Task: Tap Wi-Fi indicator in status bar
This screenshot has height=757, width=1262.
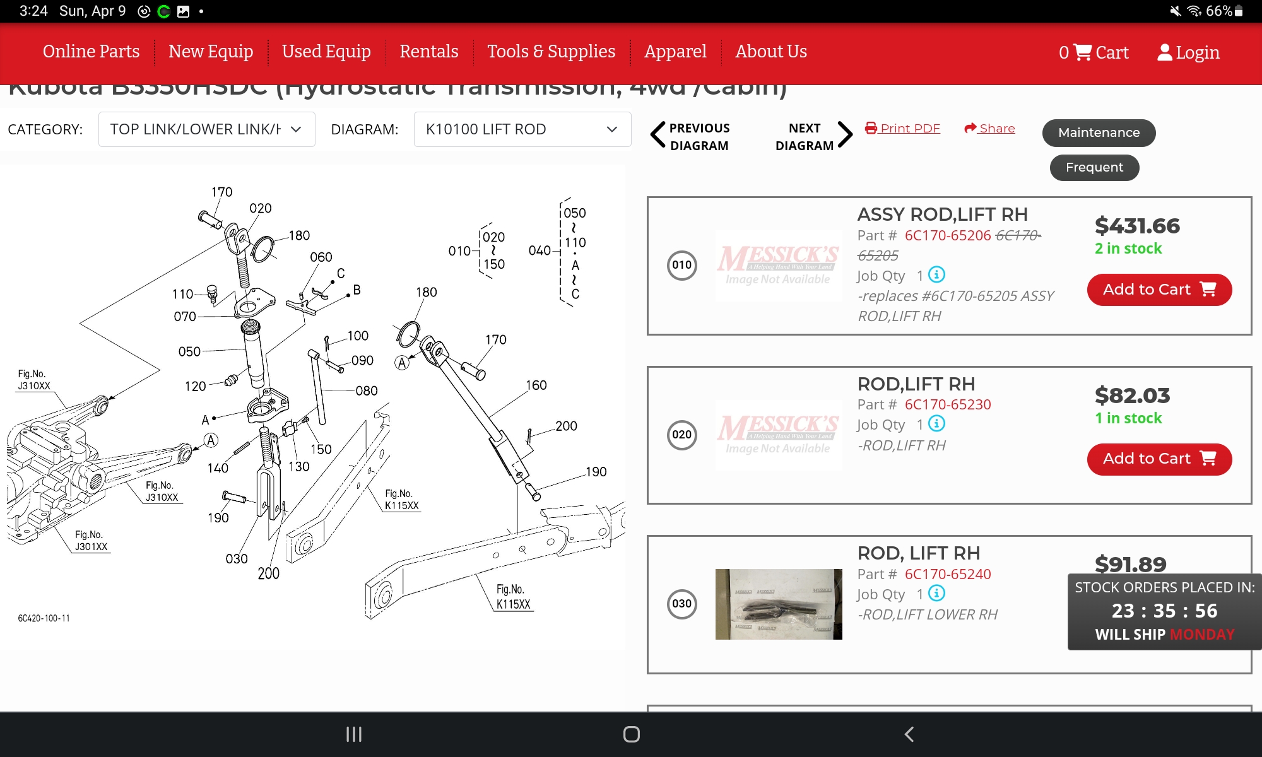Action: 1194,11
